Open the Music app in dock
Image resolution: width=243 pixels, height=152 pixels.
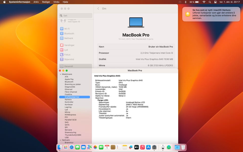[143, 147]
